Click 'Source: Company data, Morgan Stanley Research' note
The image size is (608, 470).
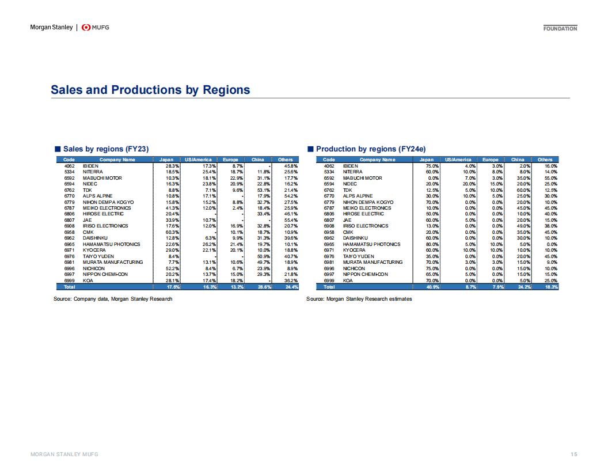pyautogui.click(x=113, y=299)
